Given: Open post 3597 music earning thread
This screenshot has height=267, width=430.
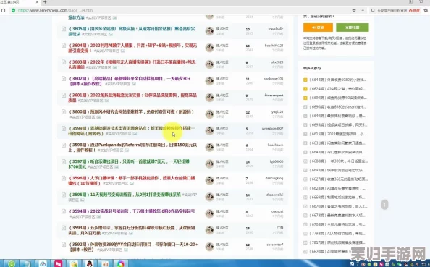Looking at the screenshot, I should [129, 164].
